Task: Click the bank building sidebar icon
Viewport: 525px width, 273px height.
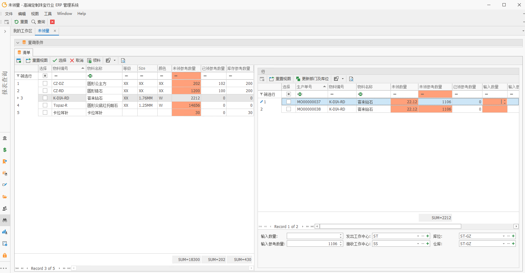Action: pos(5,138)
